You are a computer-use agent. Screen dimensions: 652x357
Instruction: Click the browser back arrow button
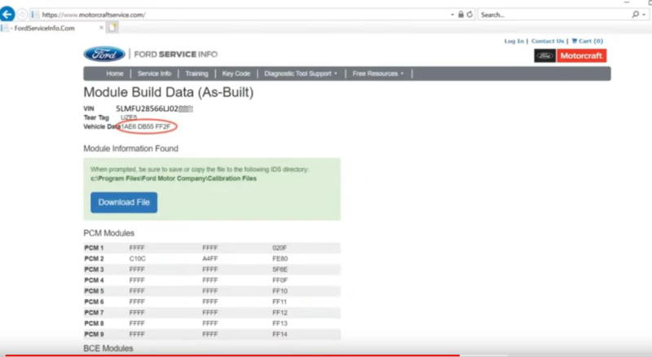click(x=7, y=14)
